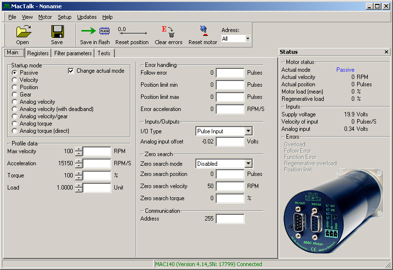
Task: Click the 0.34 Volts analog input value
Action: point(356,129)
